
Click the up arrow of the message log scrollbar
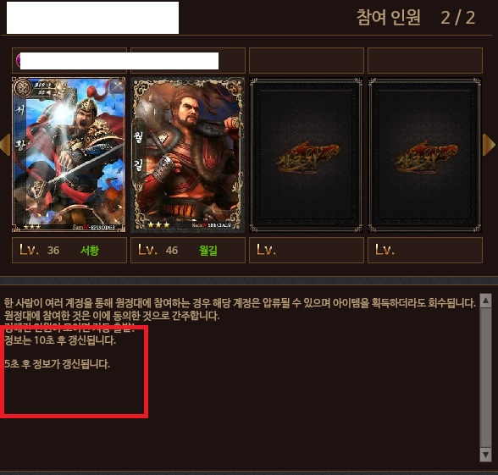(485, 301)
